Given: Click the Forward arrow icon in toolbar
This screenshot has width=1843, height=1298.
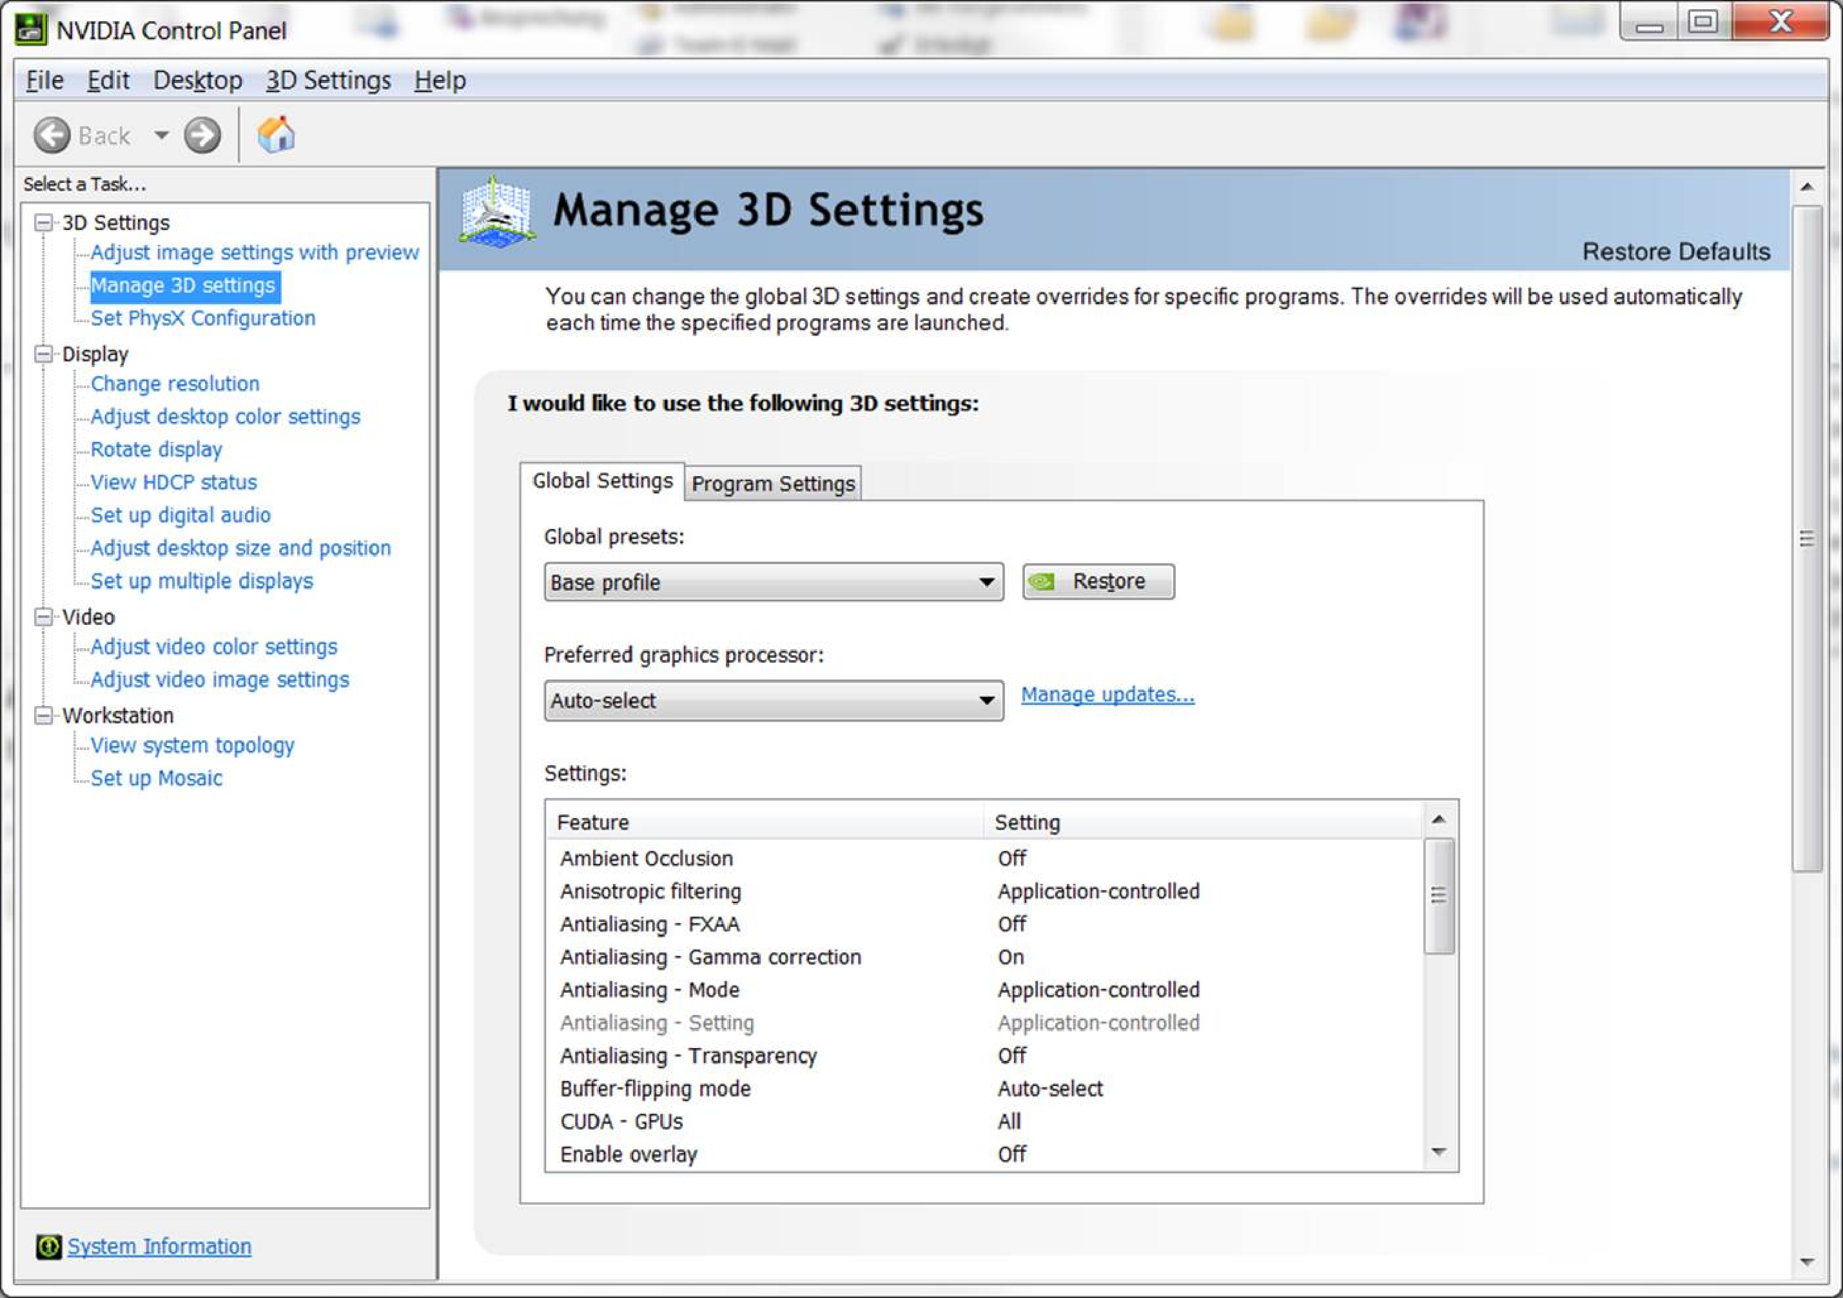Looking at the screenshot, I should click(x=202, y=135).
